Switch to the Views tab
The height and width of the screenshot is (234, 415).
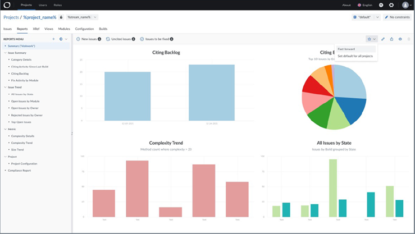pos(49,29)
